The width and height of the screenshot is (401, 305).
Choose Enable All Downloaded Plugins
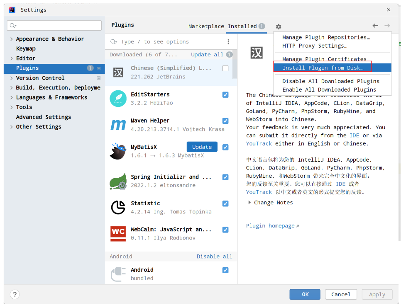pyautogui.click(x=333, y=90)
